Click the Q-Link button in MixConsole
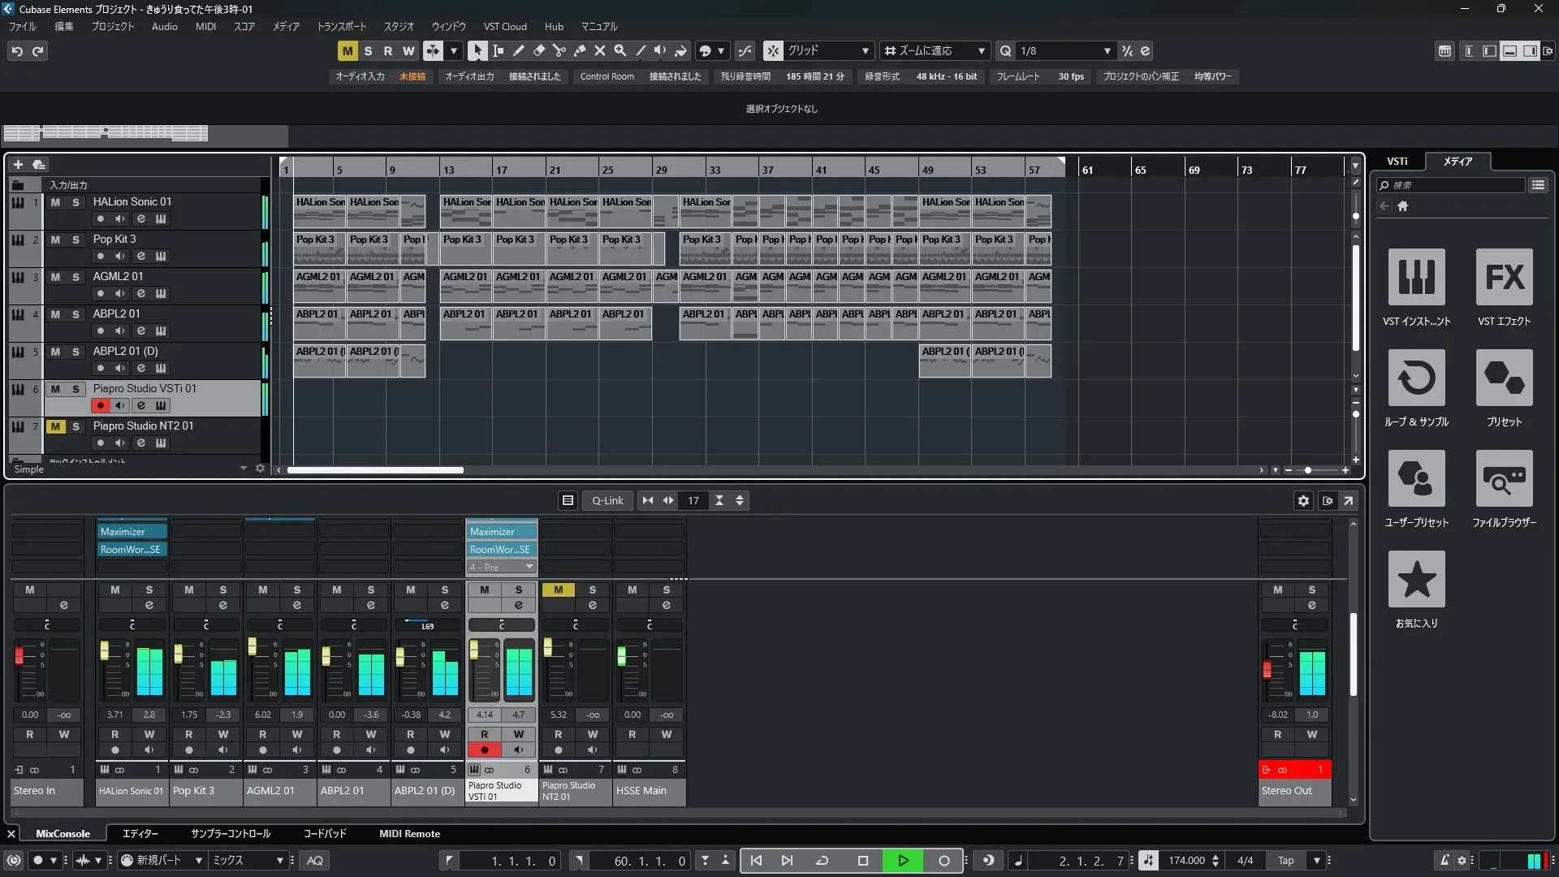The height and width of the screenshot is (877, 1559). pyautogui.click(x=607, y=501)
